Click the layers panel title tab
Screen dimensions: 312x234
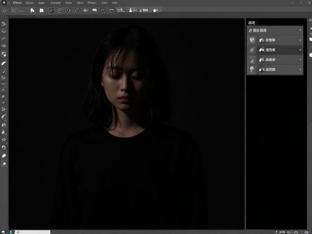(x=252, y=23)
